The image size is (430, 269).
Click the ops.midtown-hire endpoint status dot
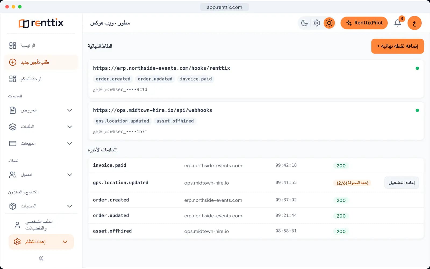tap(417, 110)
